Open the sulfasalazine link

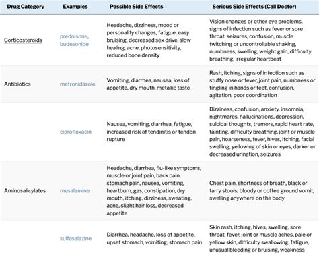pos(75,239)
